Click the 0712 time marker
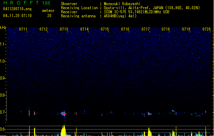Viewport: 214px width, 136px height. point(44,29)
